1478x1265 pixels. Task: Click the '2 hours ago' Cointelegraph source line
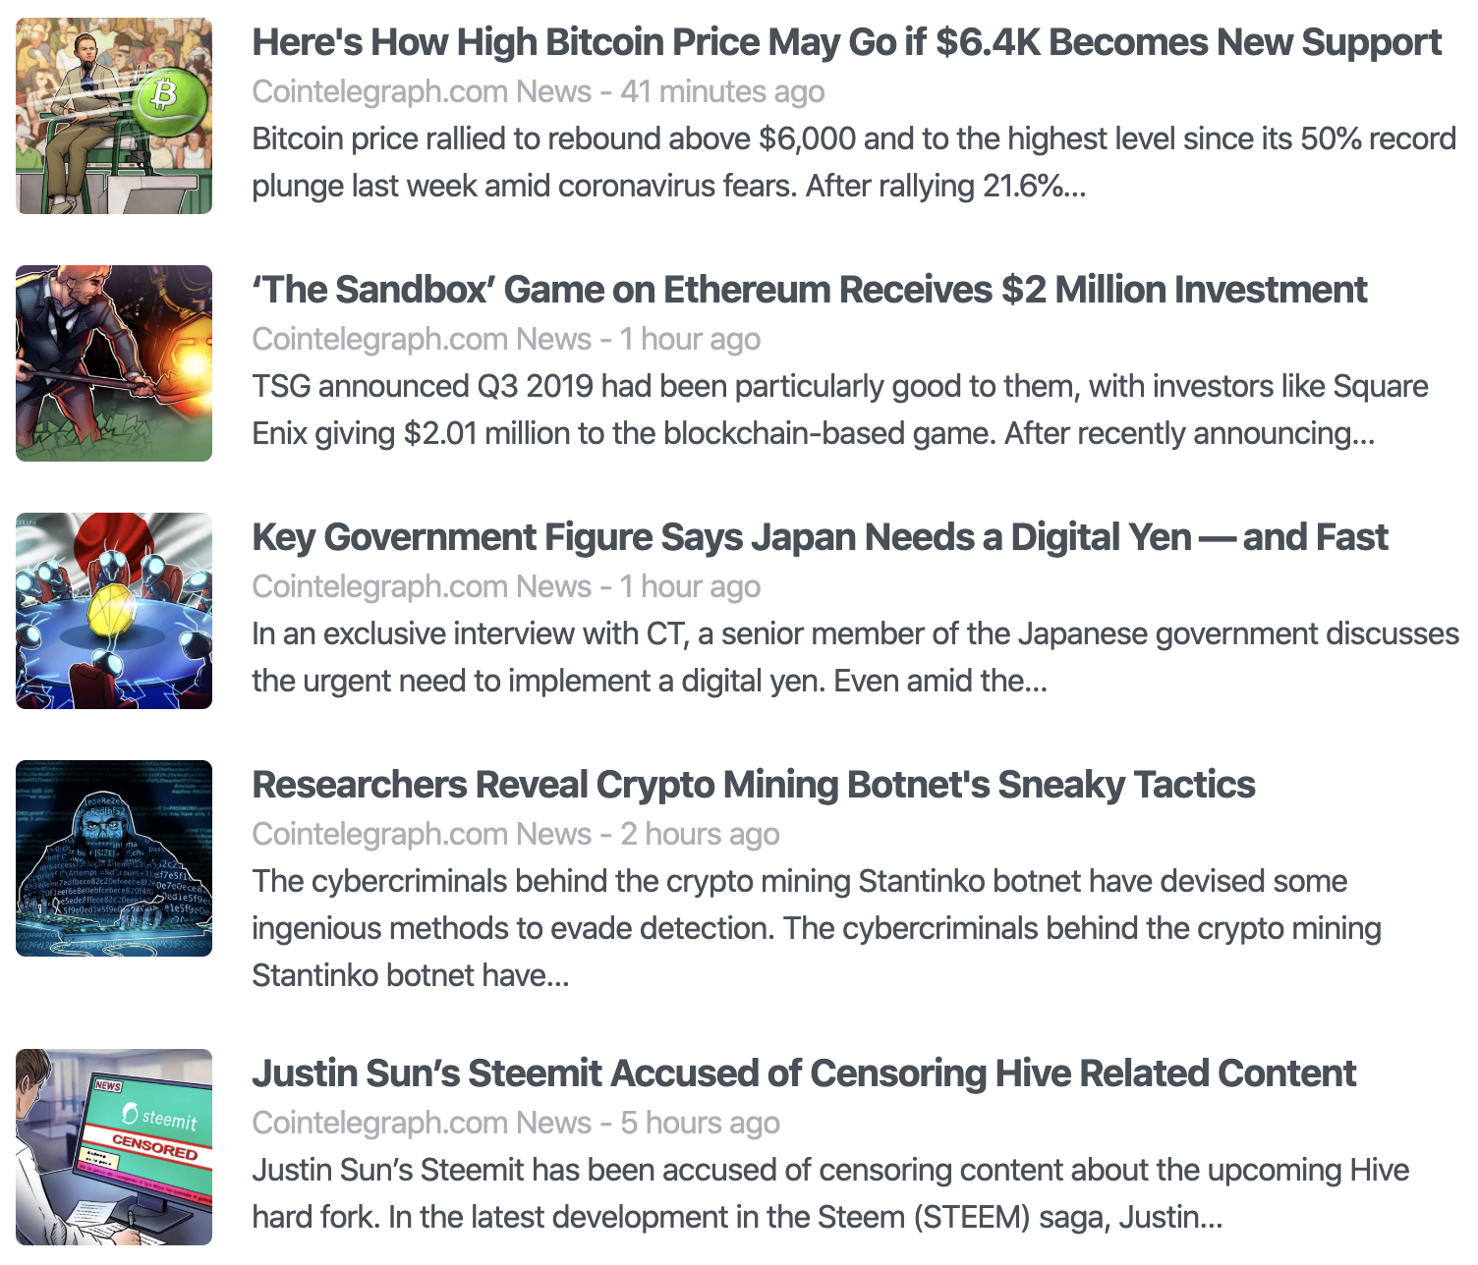pyautogui.click(x=516, y=835)
